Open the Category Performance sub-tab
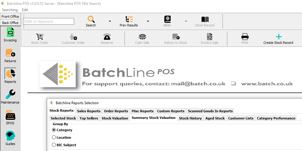The image size is (302, 151). (276, 118)
